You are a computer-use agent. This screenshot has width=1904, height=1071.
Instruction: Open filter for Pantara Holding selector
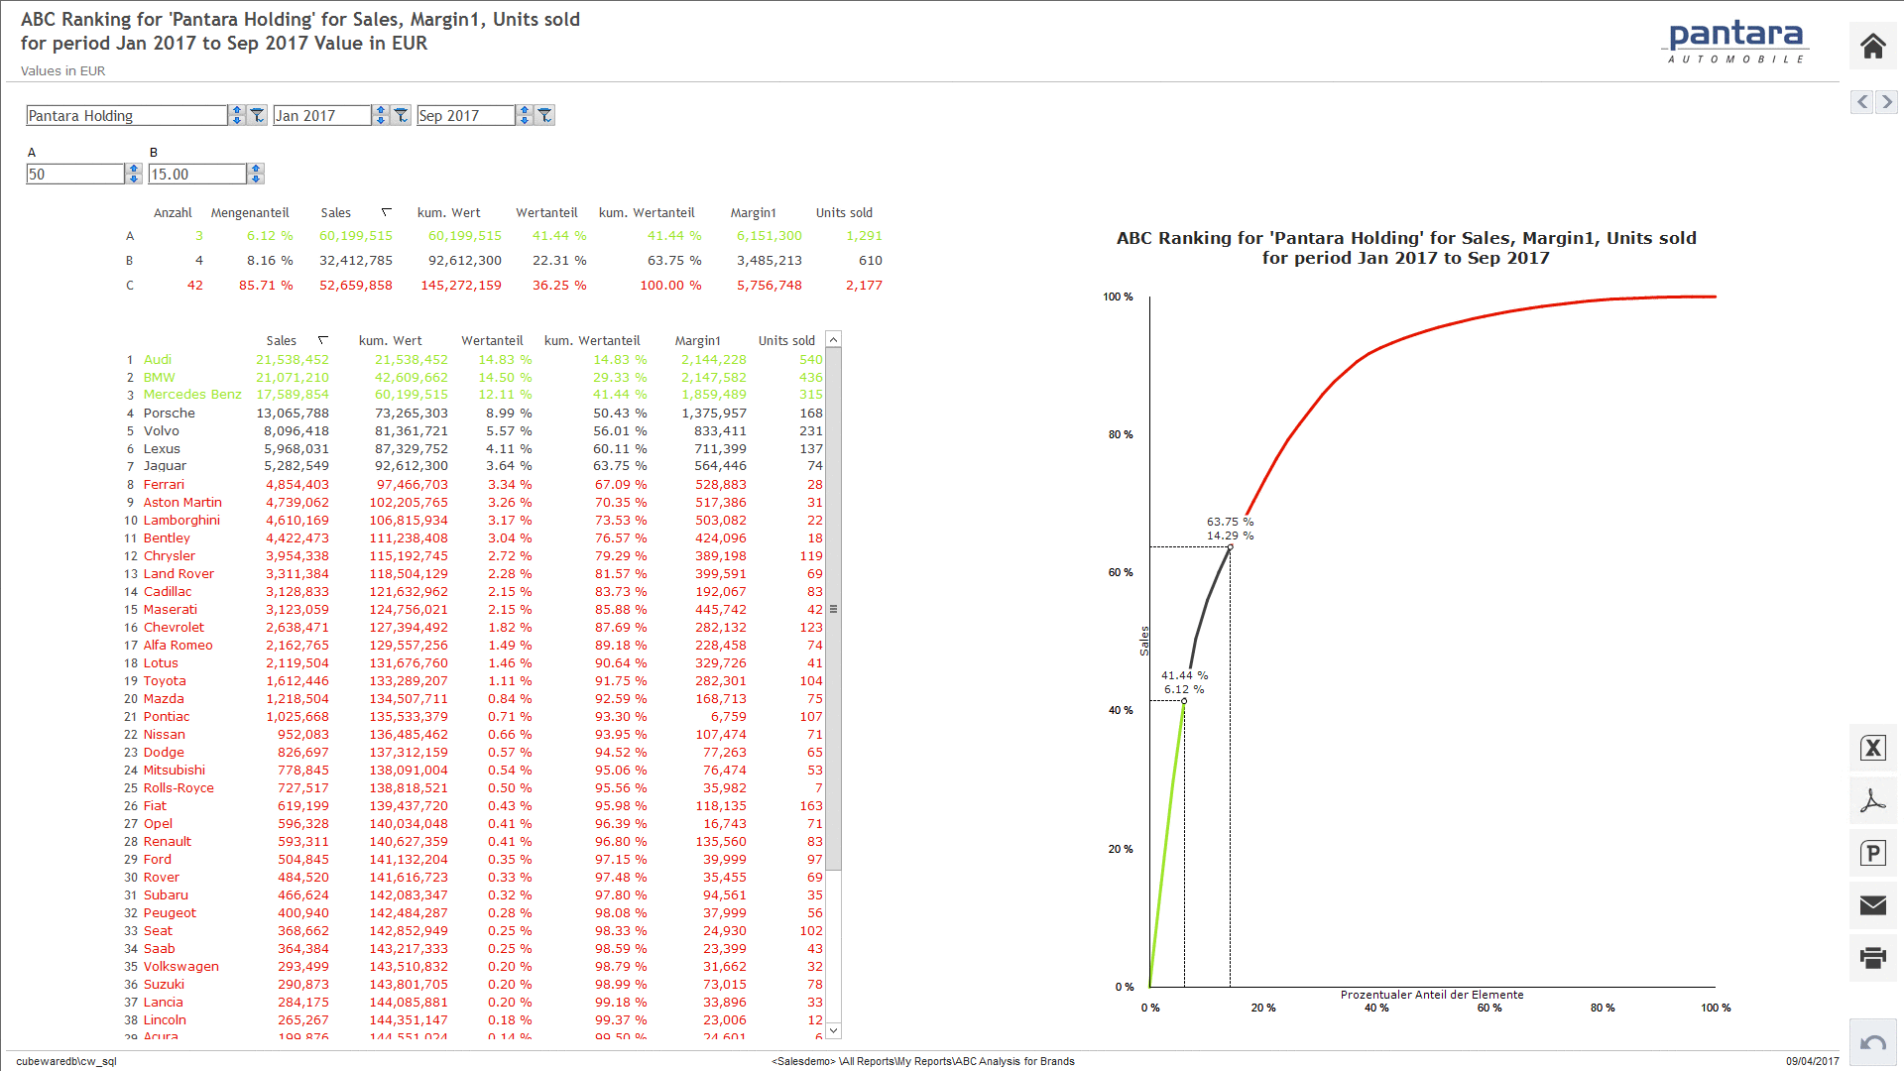(x=257, y=116)
